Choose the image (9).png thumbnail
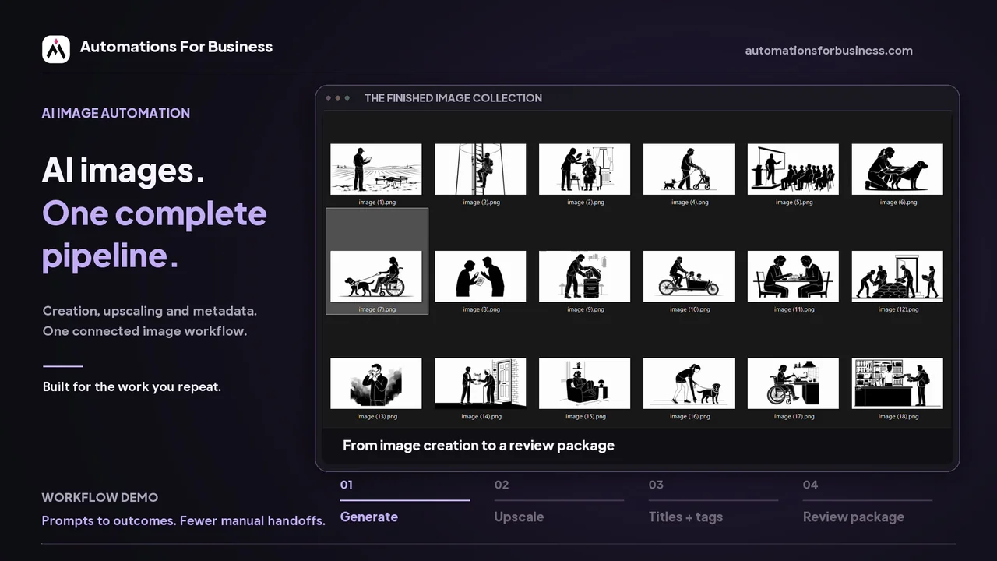 (585, 276)
